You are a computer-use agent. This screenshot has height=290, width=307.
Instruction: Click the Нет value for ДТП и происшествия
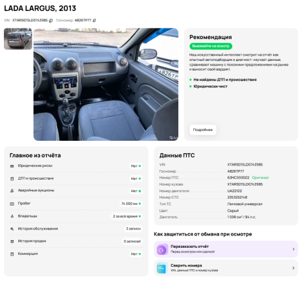pos(136,178)
